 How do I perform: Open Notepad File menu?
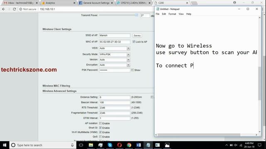point(158,14)
